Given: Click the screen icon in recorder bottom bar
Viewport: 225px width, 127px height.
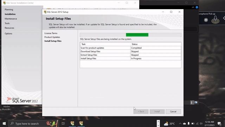Looking at the screenshot, I should point(196,102).
